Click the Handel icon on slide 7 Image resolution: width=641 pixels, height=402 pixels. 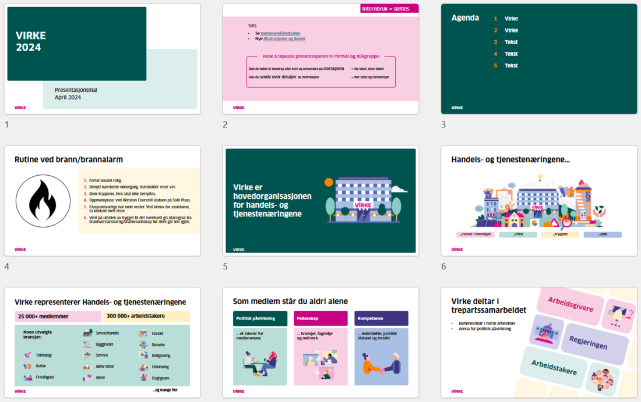coord(143,333)
